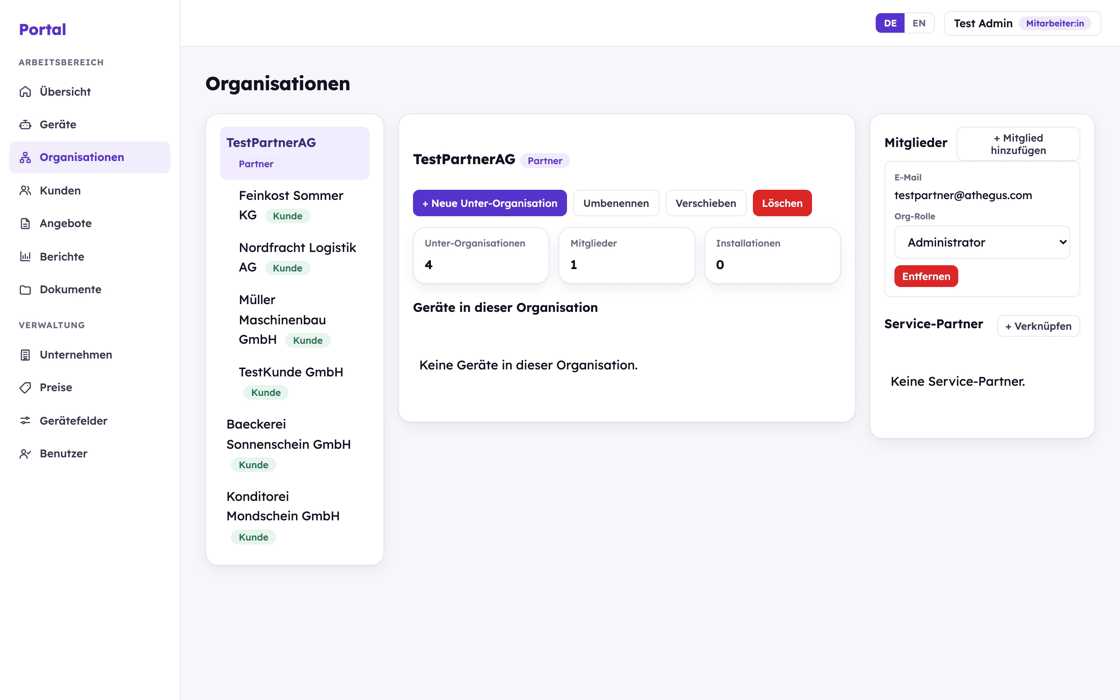Open the Test Admin user menu
This screenshot has width=1120, height=700.
[1022, 23]
